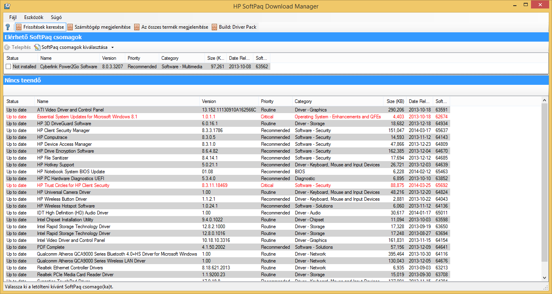Screen dimensions: 552x294
Task: Expand the SoftPaq csomagok kiválasztása dropdown arrow
Action: [x=113, y=47]
